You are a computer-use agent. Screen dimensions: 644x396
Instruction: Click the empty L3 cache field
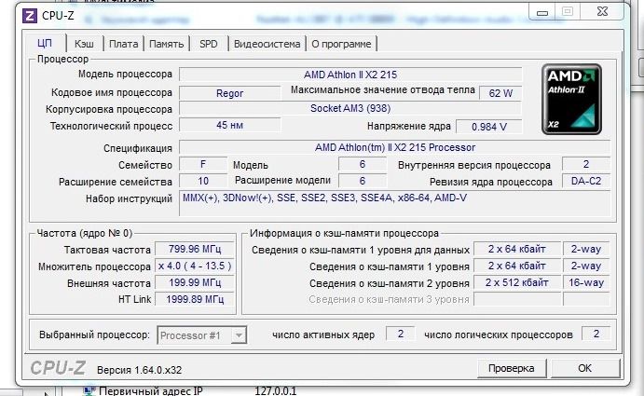click(517, 299)
